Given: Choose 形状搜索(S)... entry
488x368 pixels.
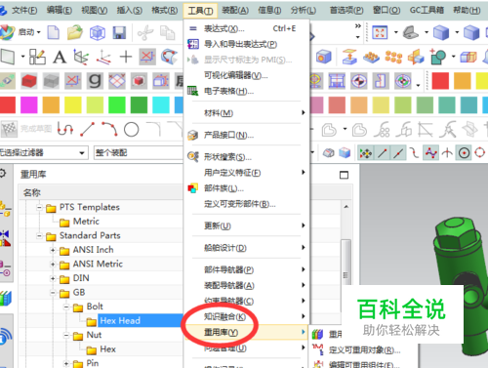Looking at the screenshot, I should [x=246, y=157].
